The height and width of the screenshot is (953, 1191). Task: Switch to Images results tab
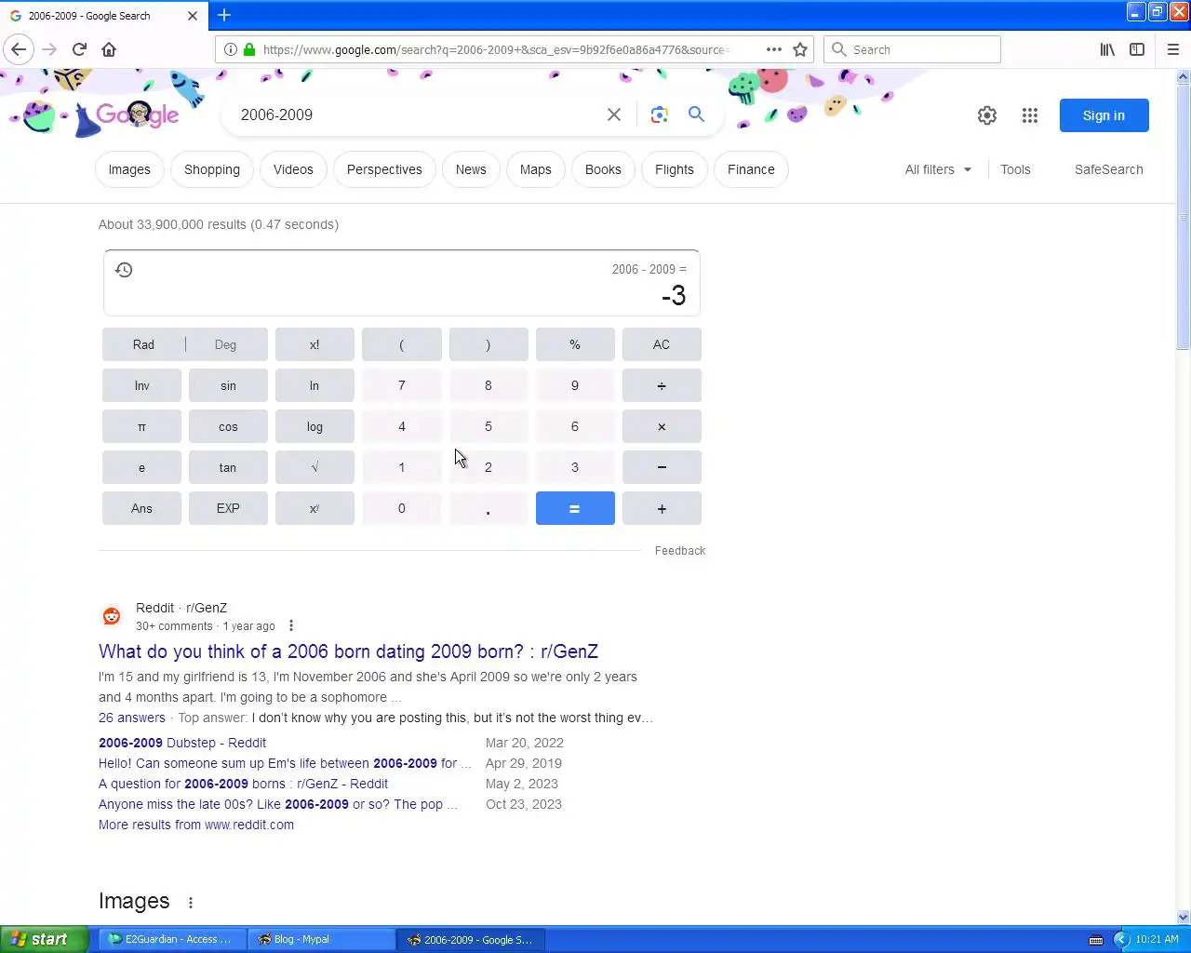(129, 169)
